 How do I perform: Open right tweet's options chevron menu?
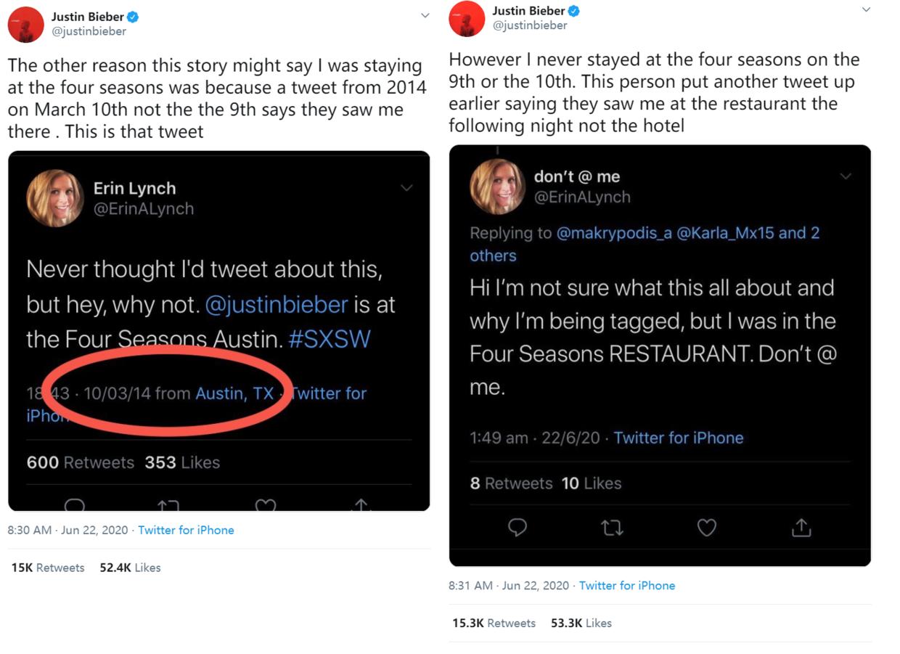tap(866, 9)
